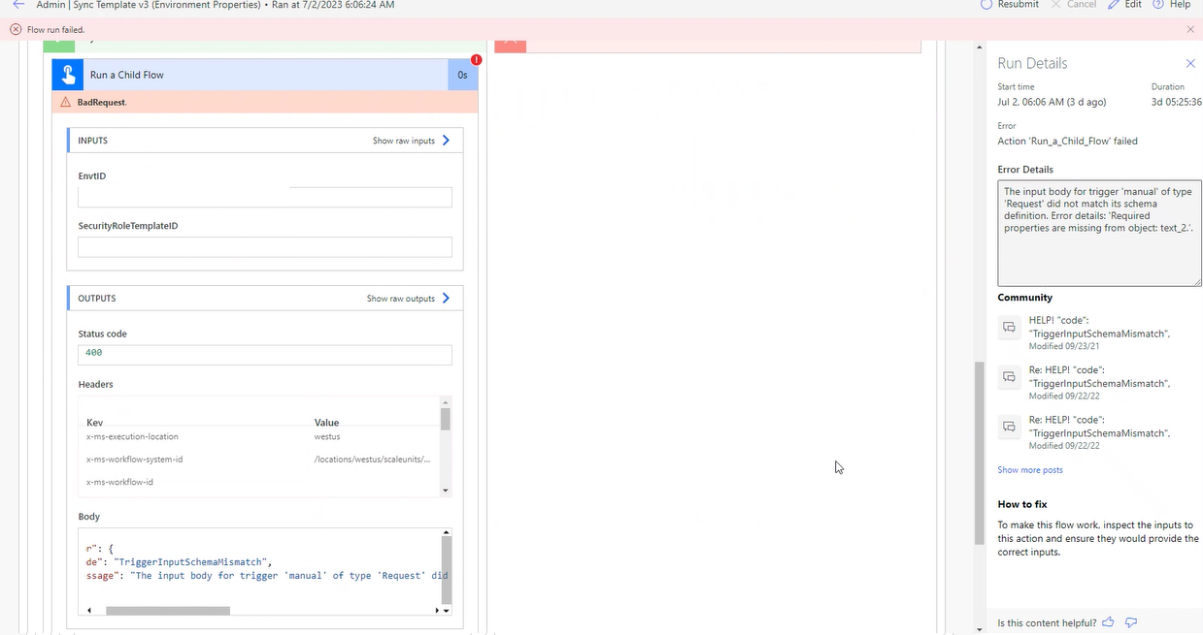Image resolution: width=1203 pixels, height=635 pixels.
Task: Select the Cancel command in the top bar
Action: [1073, 5]
